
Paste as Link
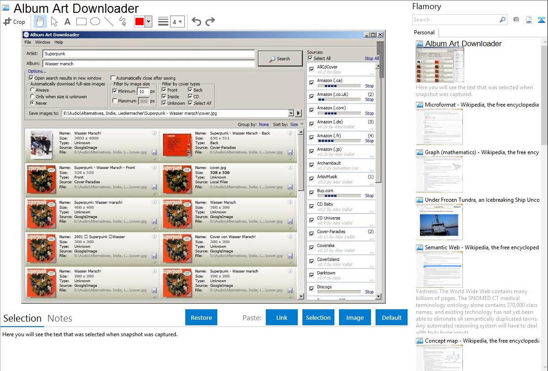tap(282, 317)
